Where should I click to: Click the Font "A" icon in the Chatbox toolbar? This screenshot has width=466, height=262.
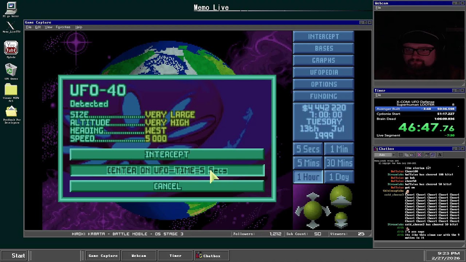pyautogui.click(x=439, y=155)
